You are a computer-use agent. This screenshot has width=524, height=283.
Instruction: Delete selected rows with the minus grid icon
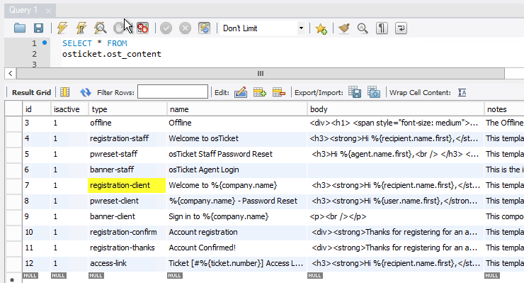[279, 92]
